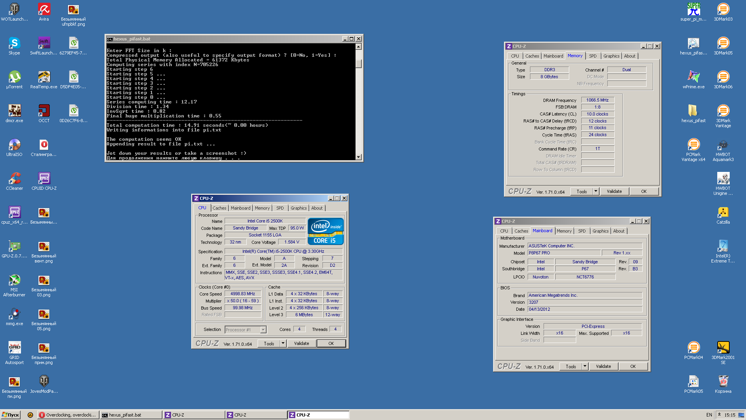Click Validate in the Memory window
The image size is (746, 420).
tap(614, 191)
